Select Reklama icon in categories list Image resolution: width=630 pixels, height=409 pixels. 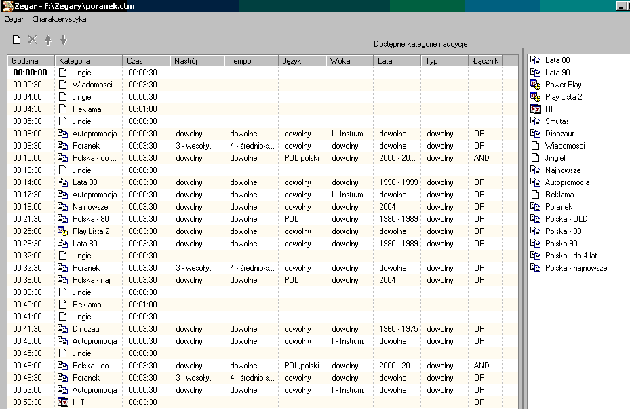click(x=535, y=195)
